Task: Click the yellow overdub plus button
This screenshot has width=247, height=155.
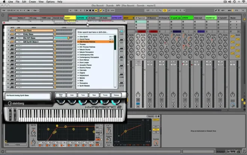Action: [96, 10]
